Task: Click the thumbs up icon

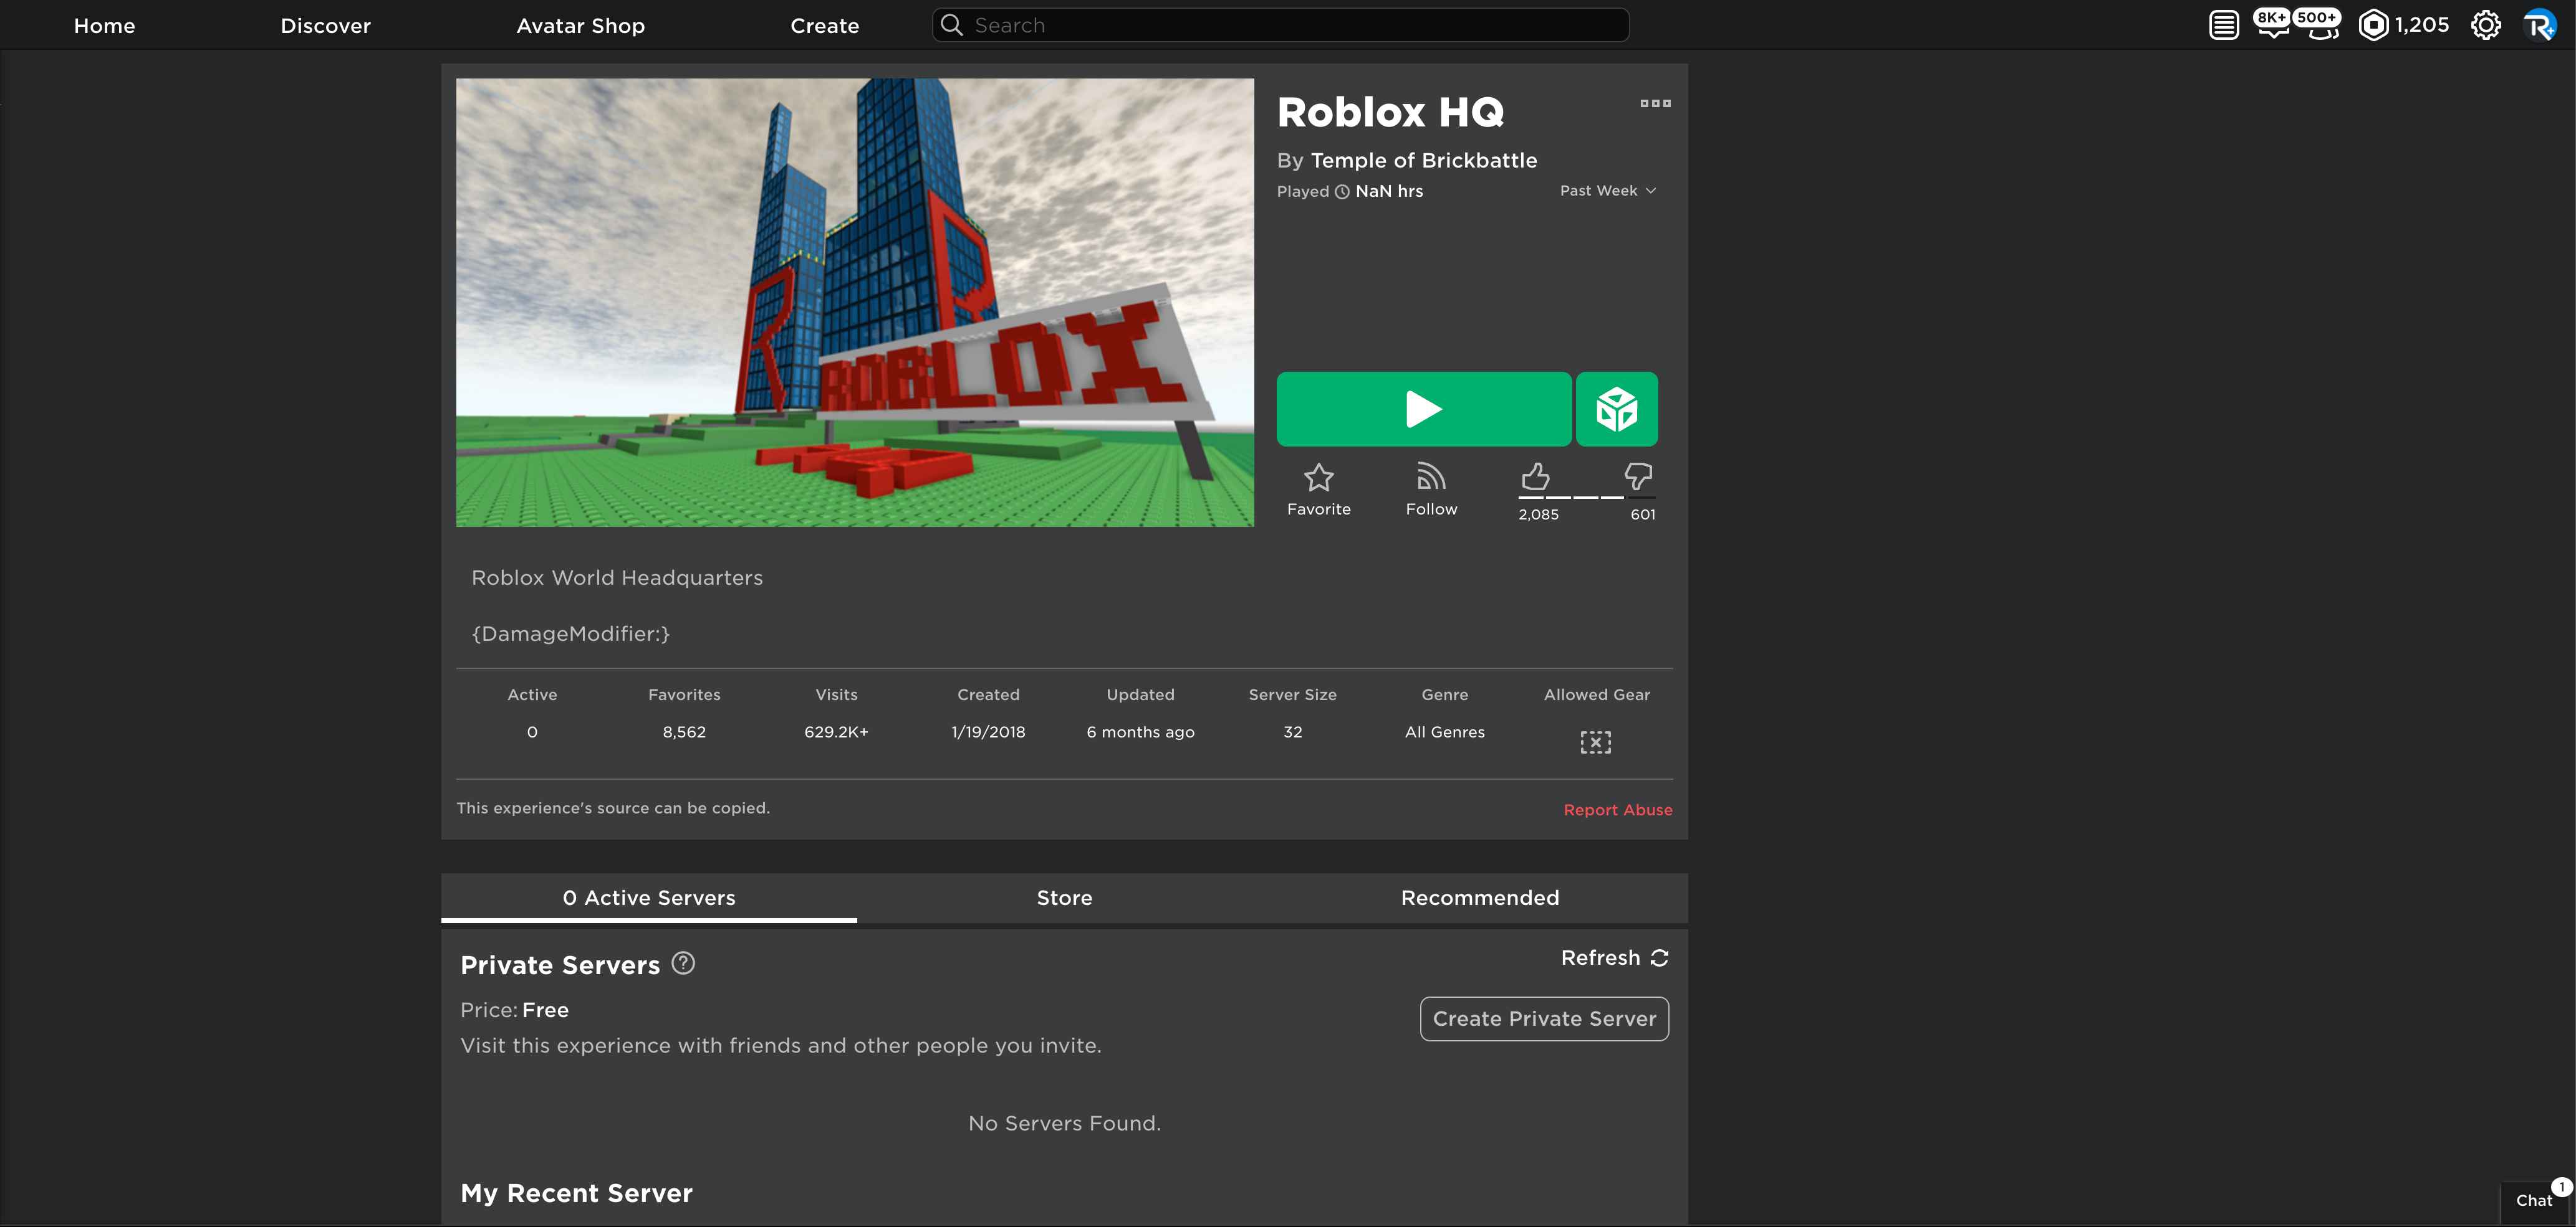Action: 1536,476
